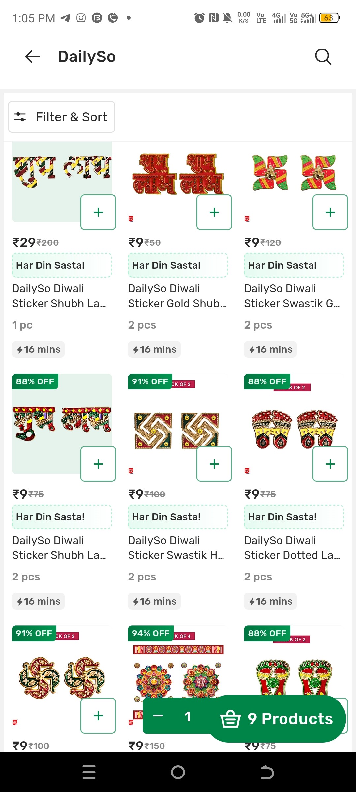Tap Har Din Sasta tag on ₹29 item
Screen dimensions: 356x792
pyautogui.click(x=62, y=265)
